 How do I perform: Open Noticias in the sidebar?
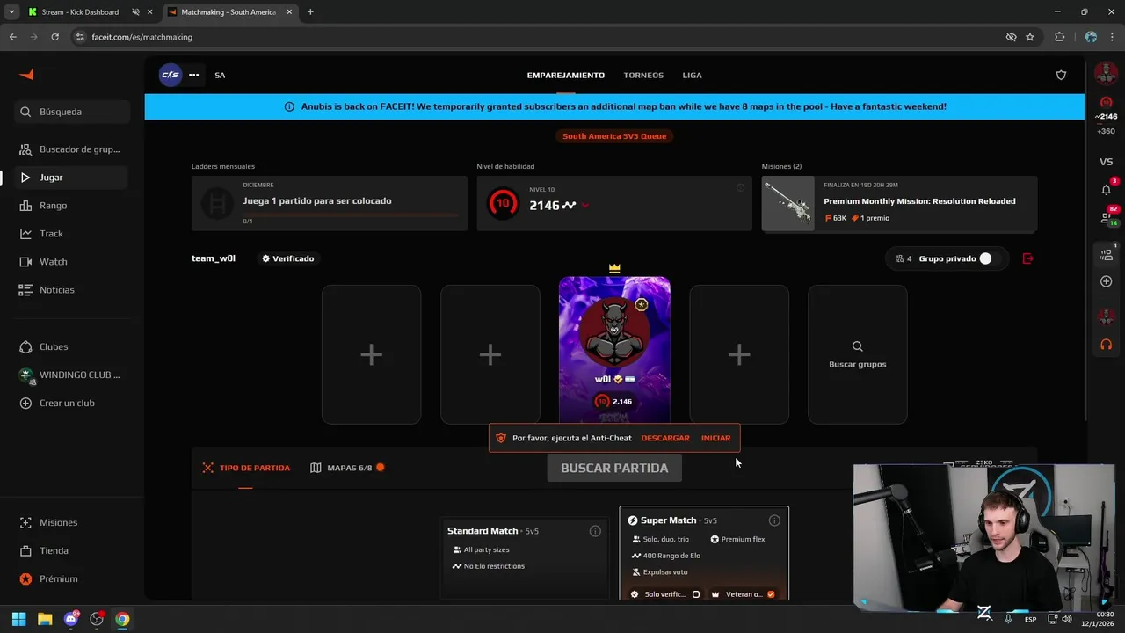pos(72,290)
